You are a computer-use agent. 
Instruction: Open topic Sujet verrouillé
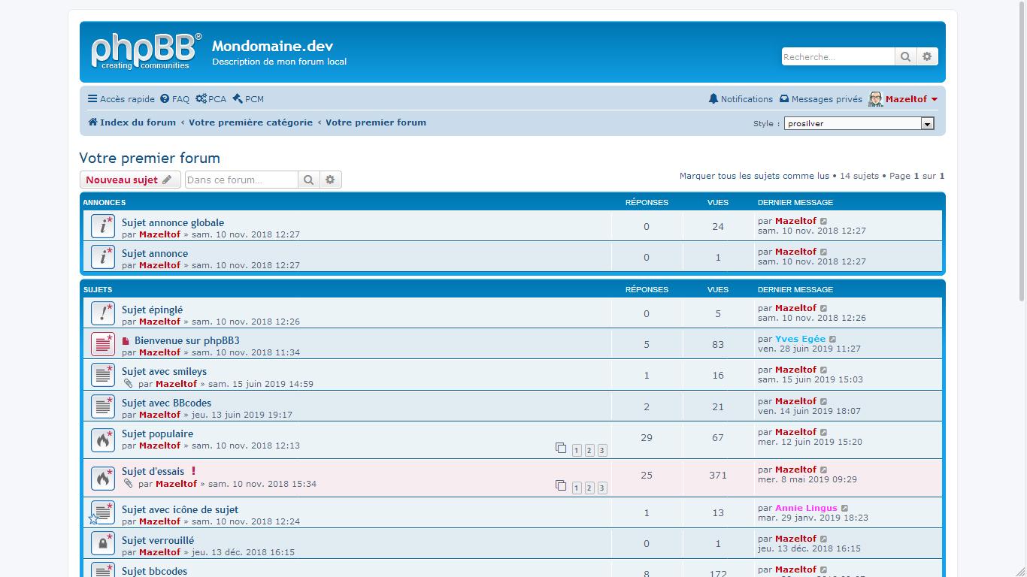[x=158, y=540]
